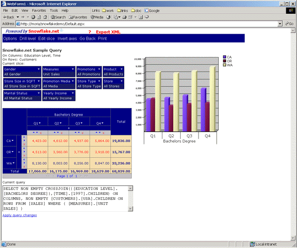Open the Store Size in SQFT dropdown

coord(39,81)
